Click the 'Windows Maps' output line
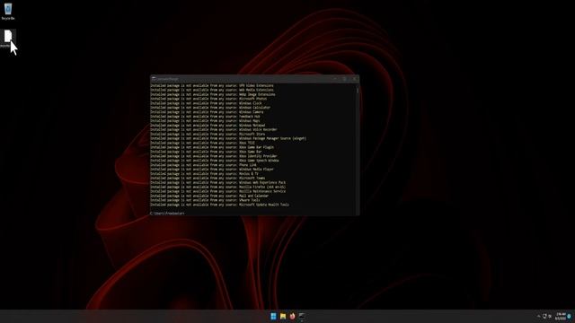575x323 pixels. 206,121
